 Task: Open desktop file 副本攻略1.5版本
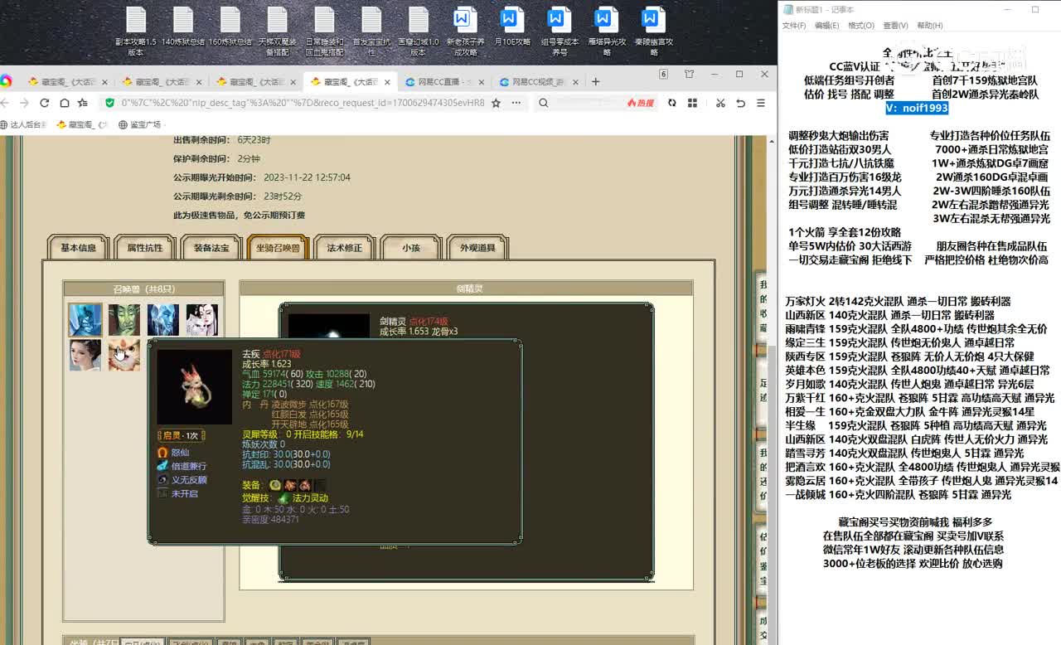pyautogui.click(x=135, y=32)
